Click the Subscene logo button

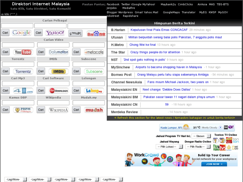click(x=94, y=71)
